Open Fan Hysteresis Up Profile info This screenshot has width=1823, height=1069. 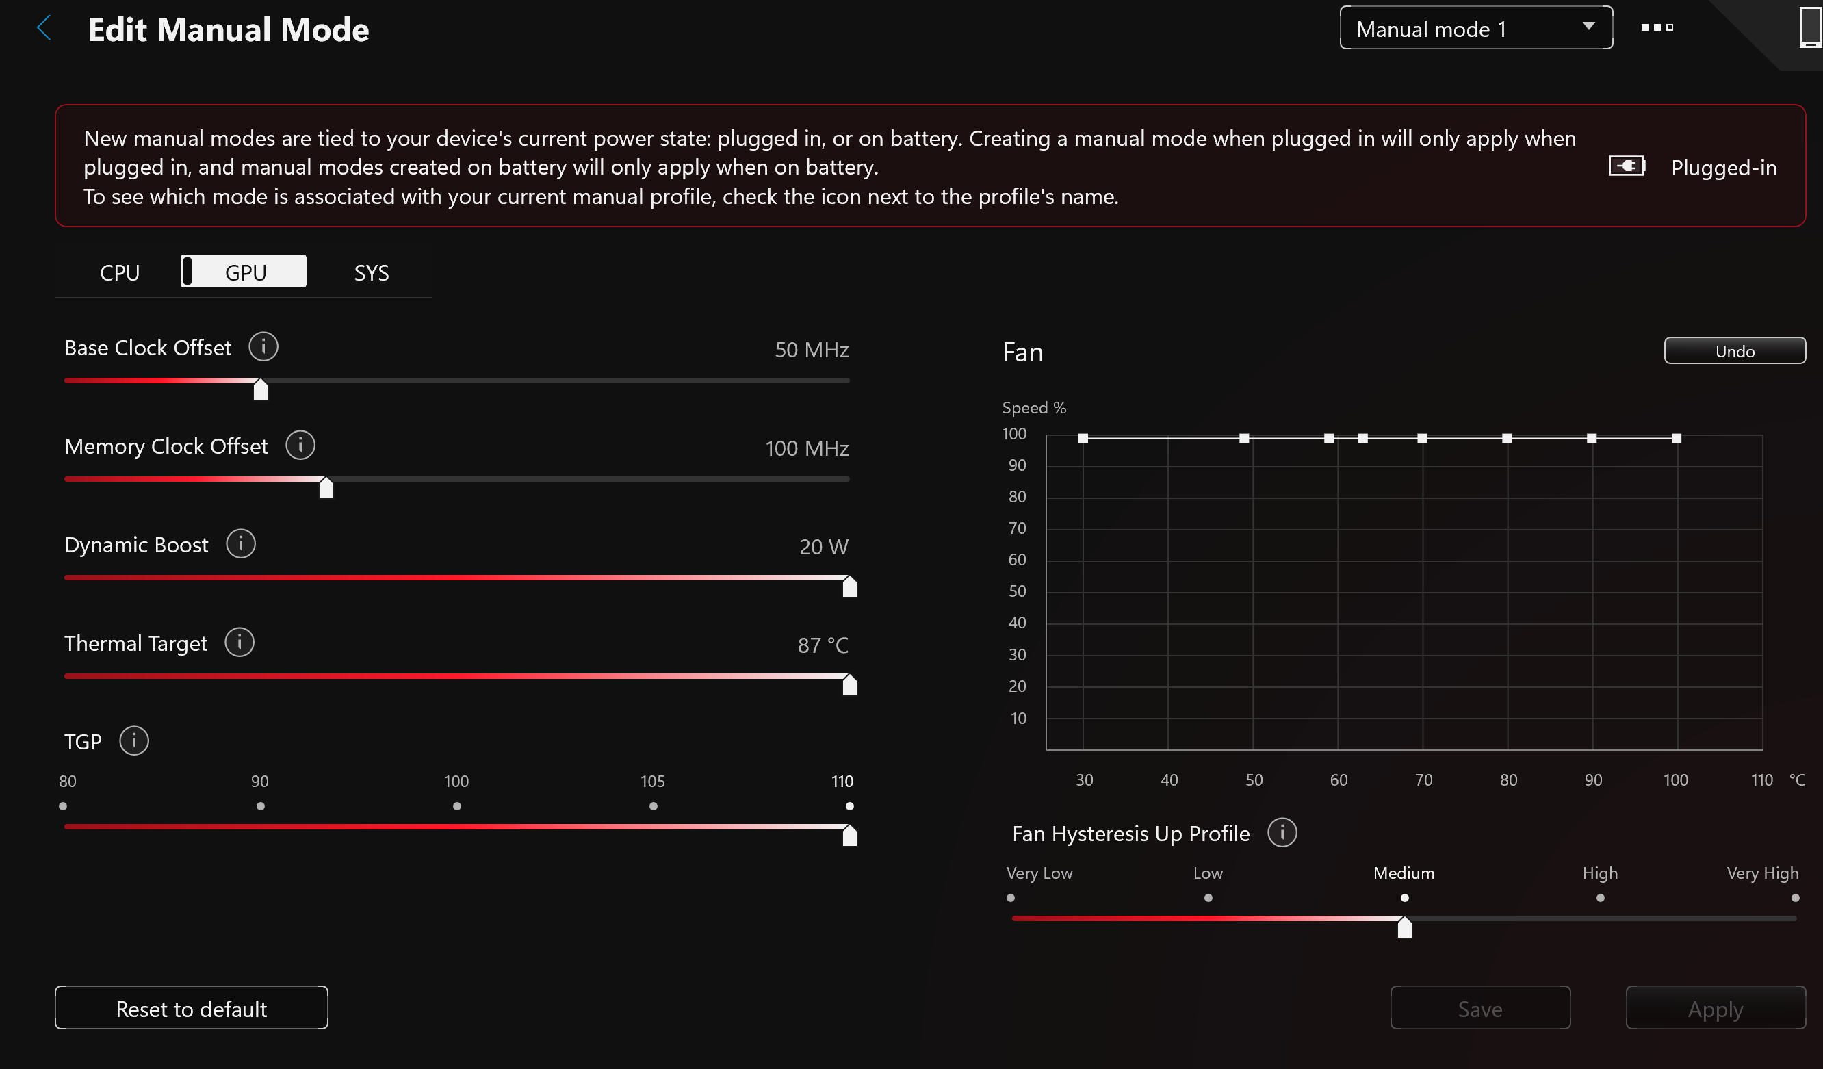click(x=1281, y=832)
